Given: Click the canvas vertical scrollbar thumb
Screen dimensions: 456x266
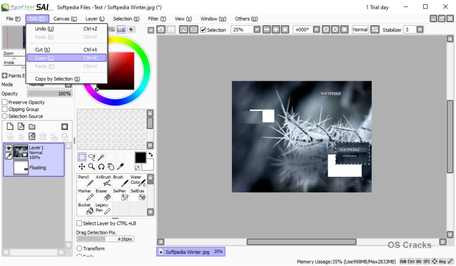Looking at the screenshot, I should point(450,136).
